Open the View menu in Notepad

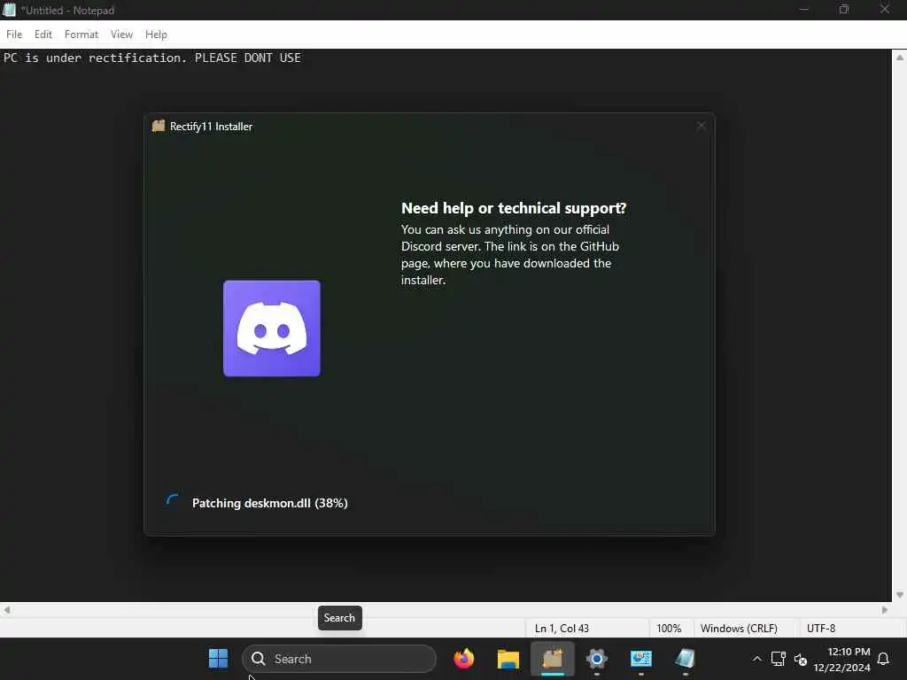(121, 35)
